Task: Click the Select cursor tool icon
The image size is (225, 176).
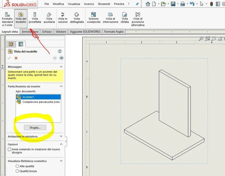Action: tap(202, 4)
